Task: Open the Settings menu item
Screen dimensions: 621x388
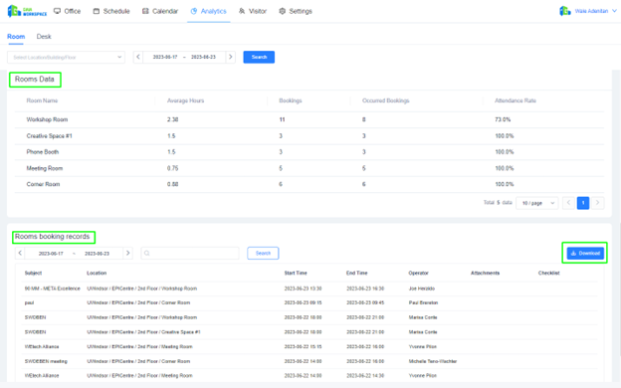Action: (x=296, y=11)
